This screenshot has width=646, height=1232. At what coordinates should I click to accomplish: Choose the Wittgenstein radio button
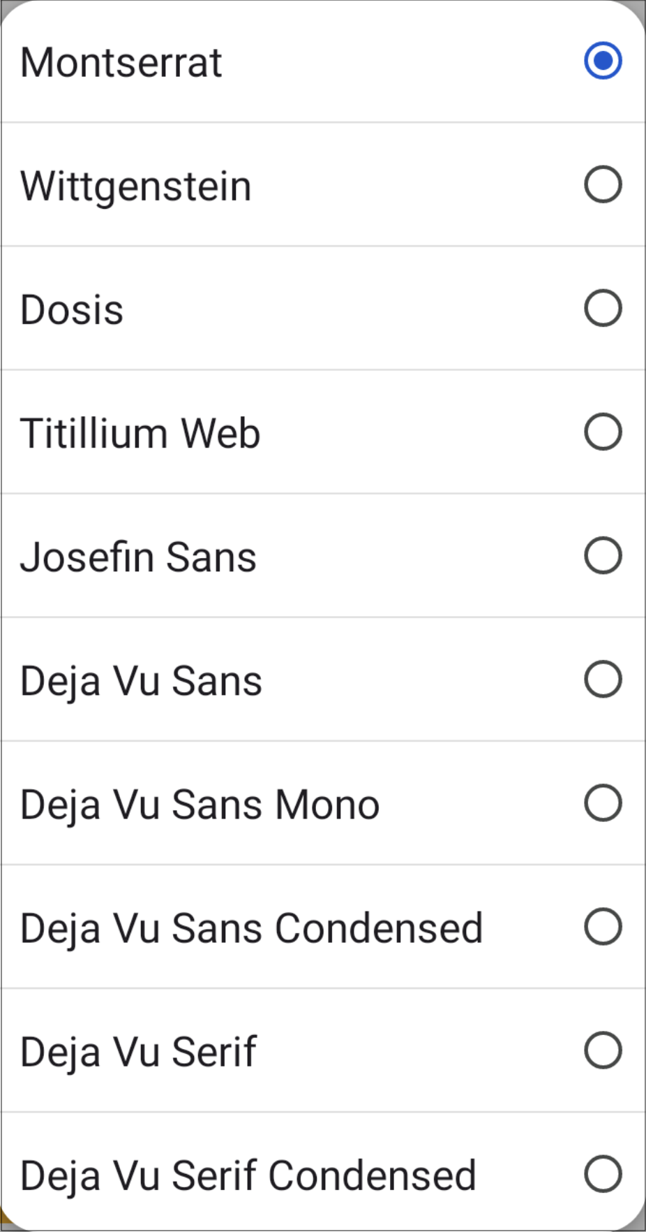click(603, 184)
